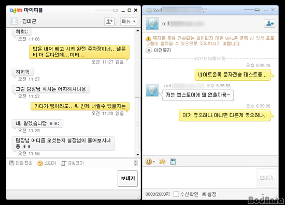Select message '허헉;;'
285x205 pixels.
(x=22, y=32)
